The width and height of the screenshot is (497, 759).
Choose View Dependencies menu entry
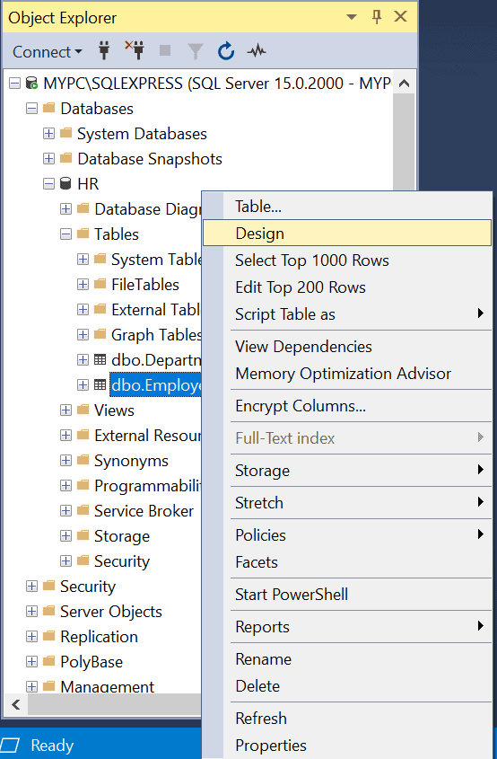coord(346,347)
